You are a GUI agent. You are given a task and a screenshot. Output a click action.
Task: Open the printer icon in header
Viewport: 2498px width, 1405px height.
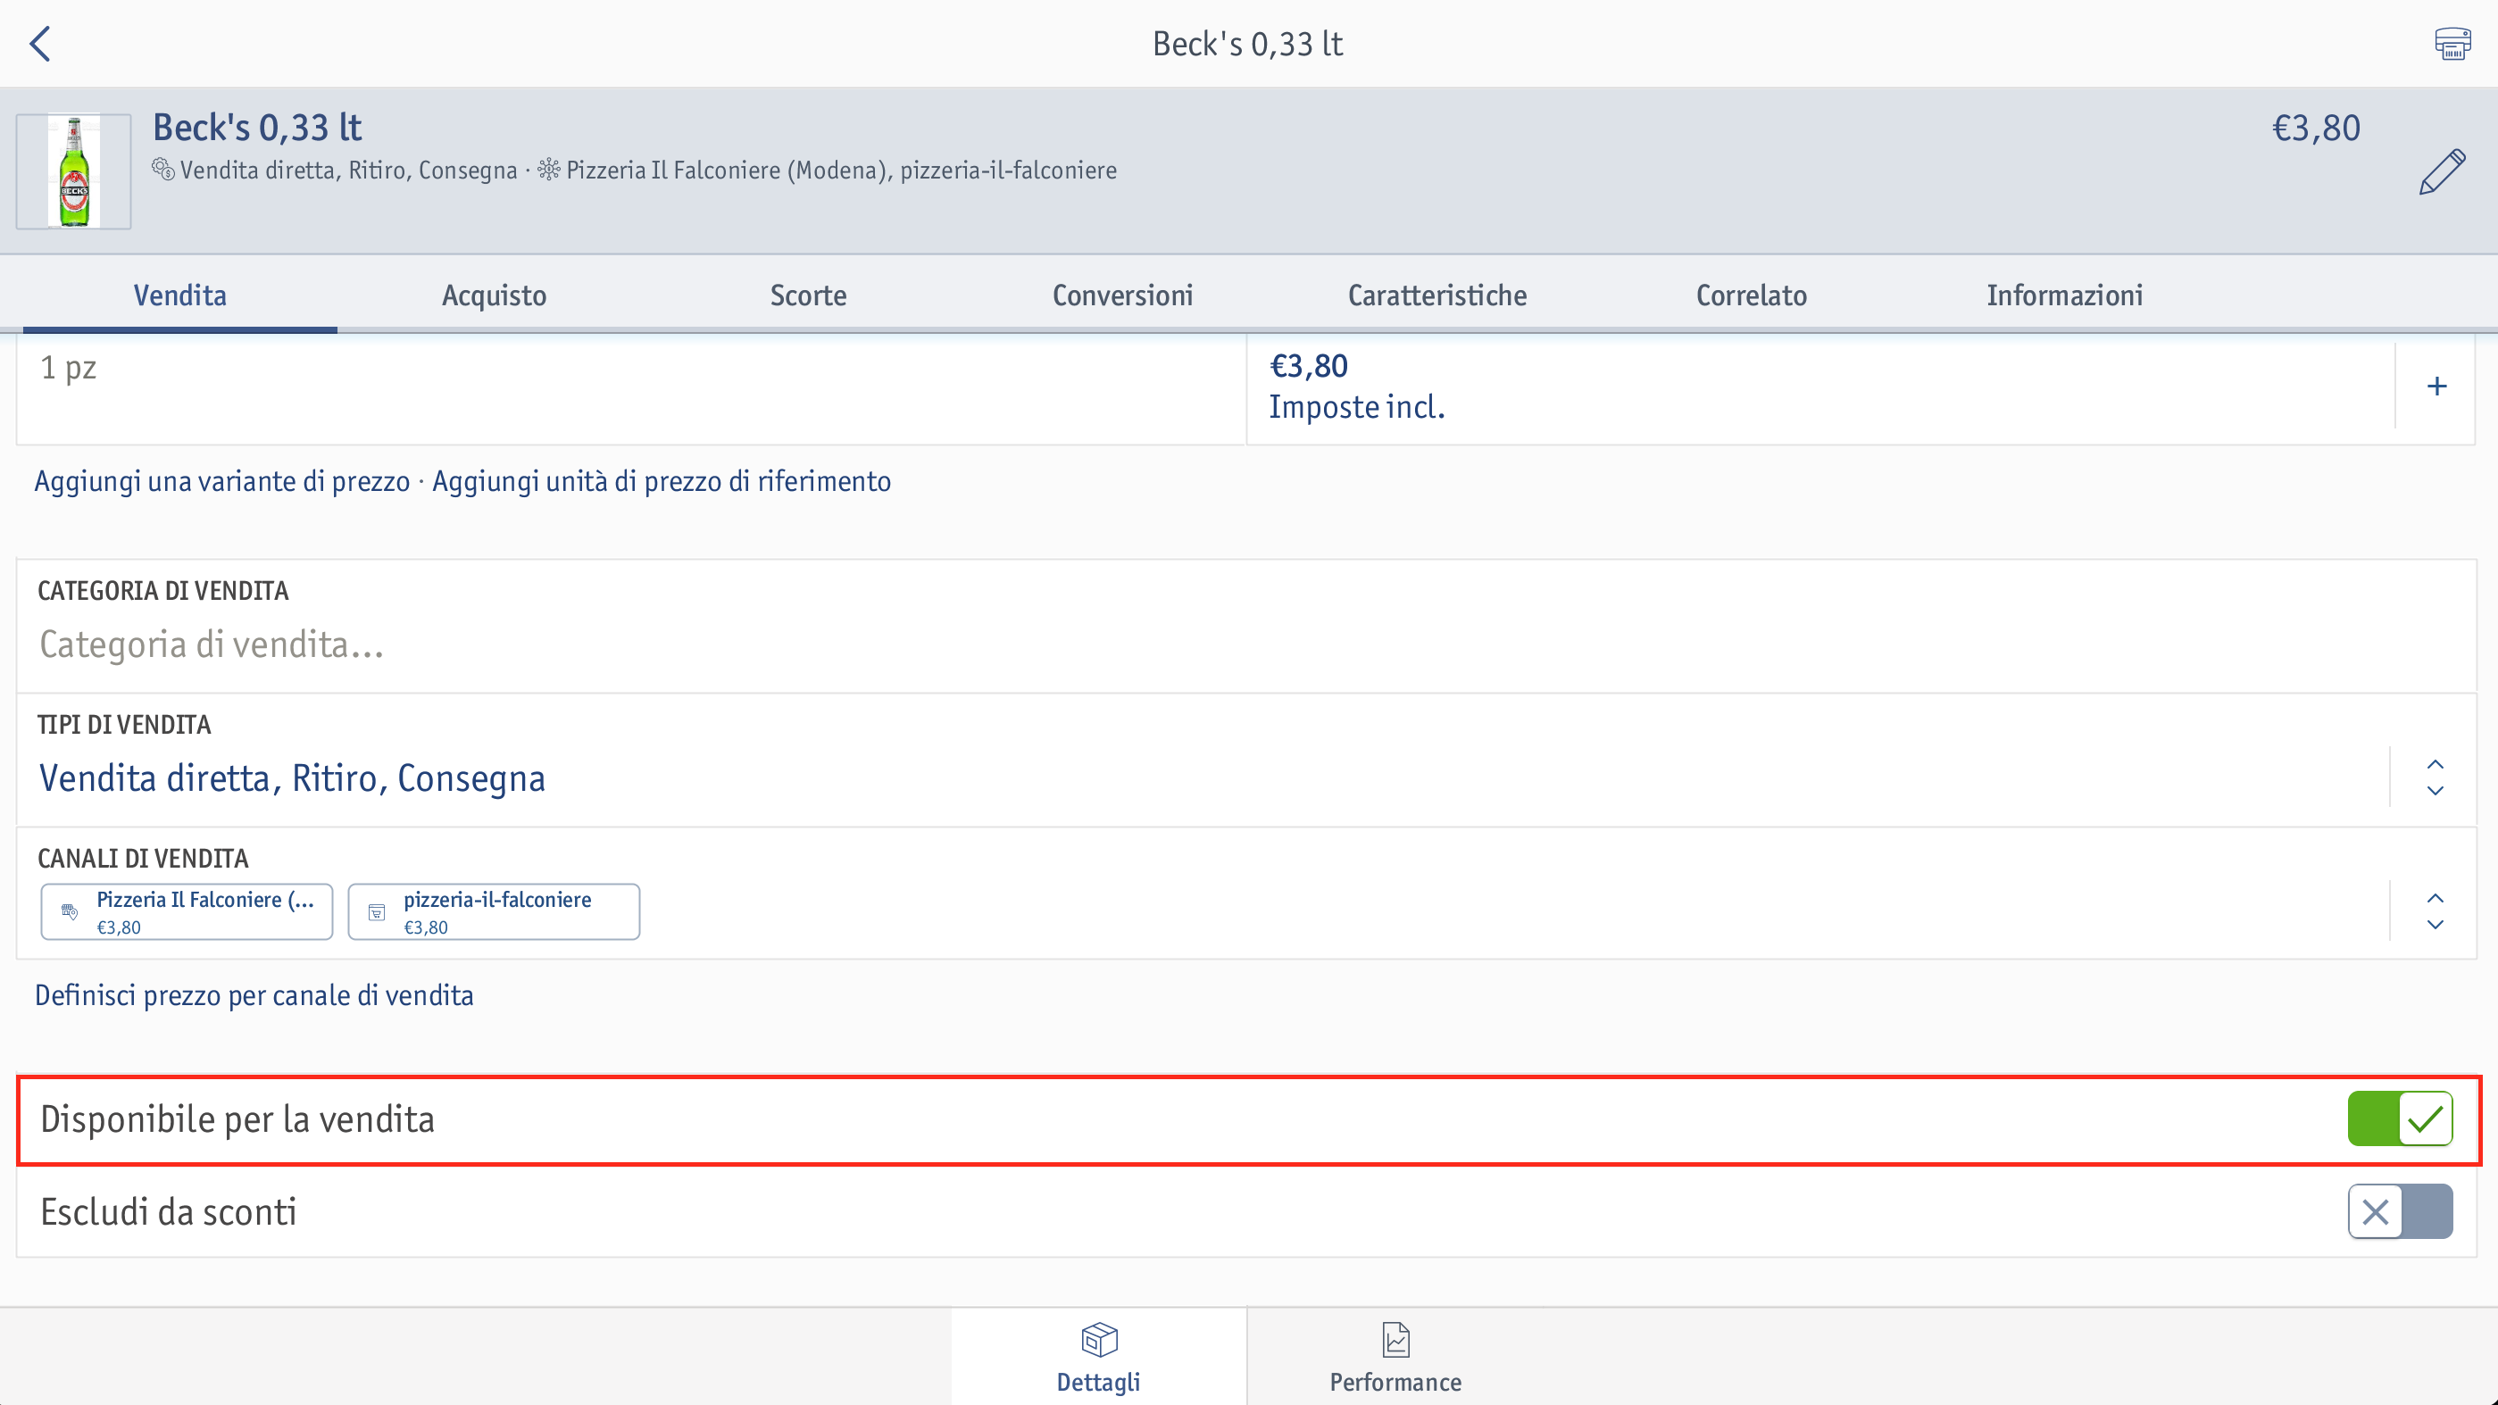(x=2452, y=44)
